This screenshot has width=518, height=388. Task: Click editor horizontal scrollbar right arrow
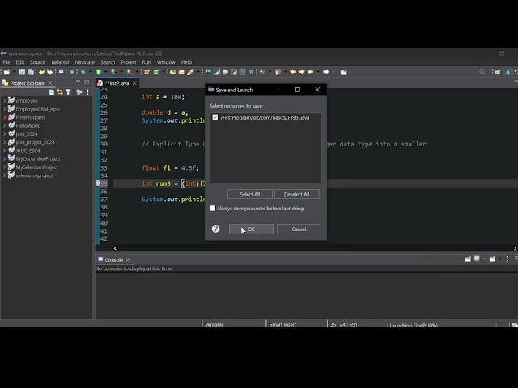point(515,248)
